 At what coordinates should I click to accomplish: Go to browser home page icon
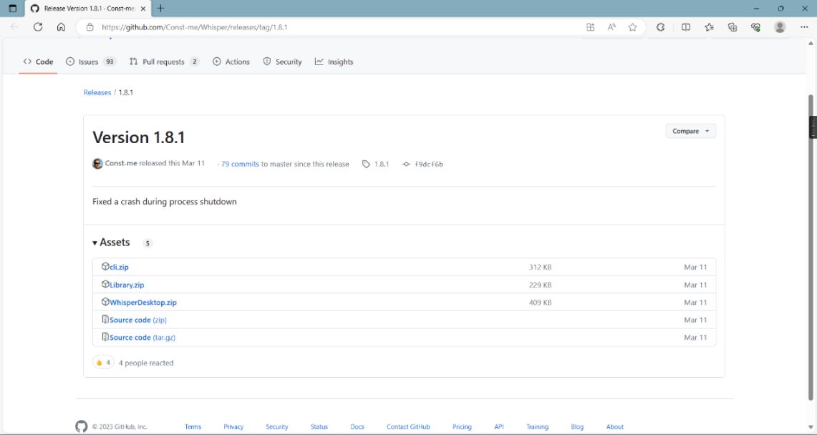[x=61, y=27]
